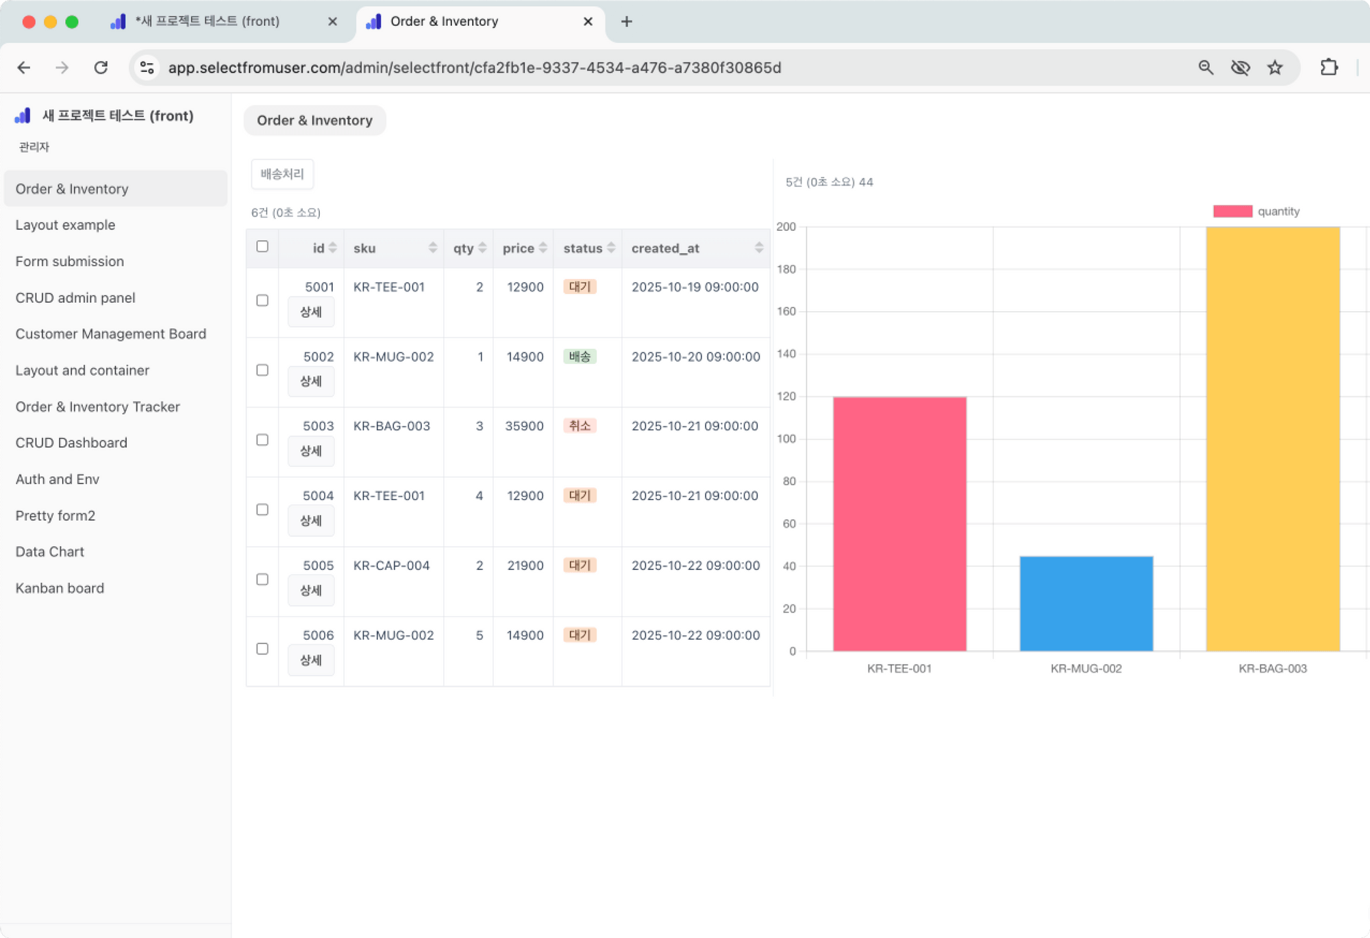Open the browser extensions puzzle icon
Viewport: 1370px width, 938px height.
coord(1329,67)
